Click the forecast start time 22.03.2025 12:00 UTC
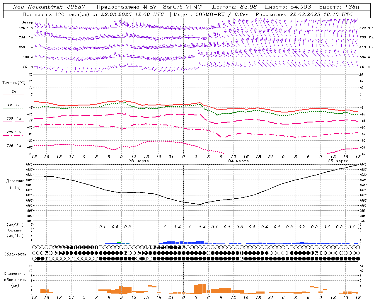Image resolution: width=375 pixels, height=300 pixels. click(132, 14)
